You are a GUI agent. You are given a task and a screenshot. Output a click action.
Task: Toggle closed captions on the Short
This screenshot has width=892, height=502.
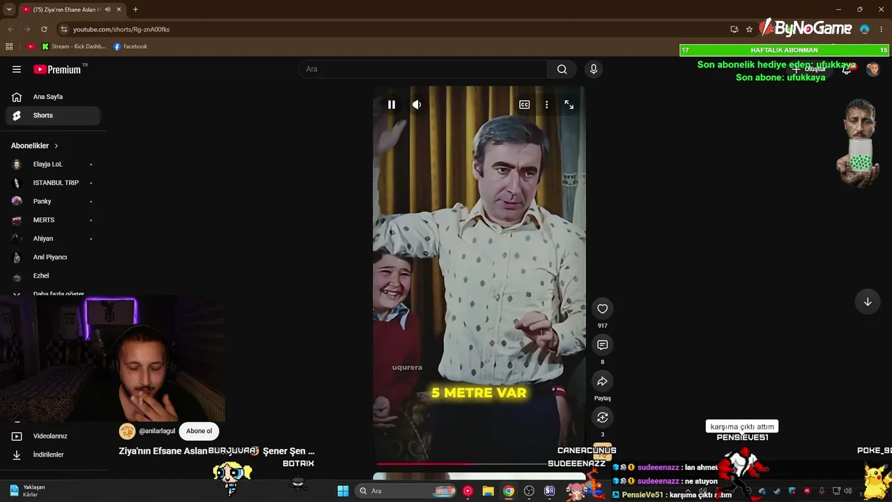(524, 105)
